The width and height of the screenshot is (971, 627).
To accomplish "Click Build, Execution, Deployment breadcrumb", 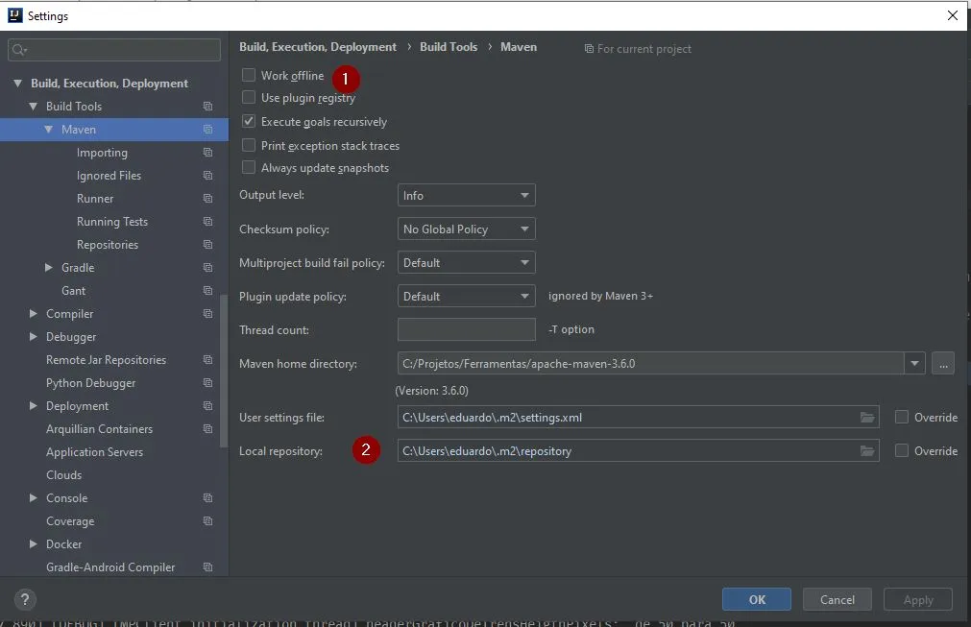I will pyautogui.click(x=318, y=47).
